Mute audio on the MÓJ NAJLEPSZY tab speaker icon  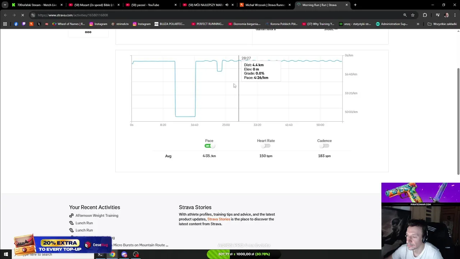pos(227,5)
